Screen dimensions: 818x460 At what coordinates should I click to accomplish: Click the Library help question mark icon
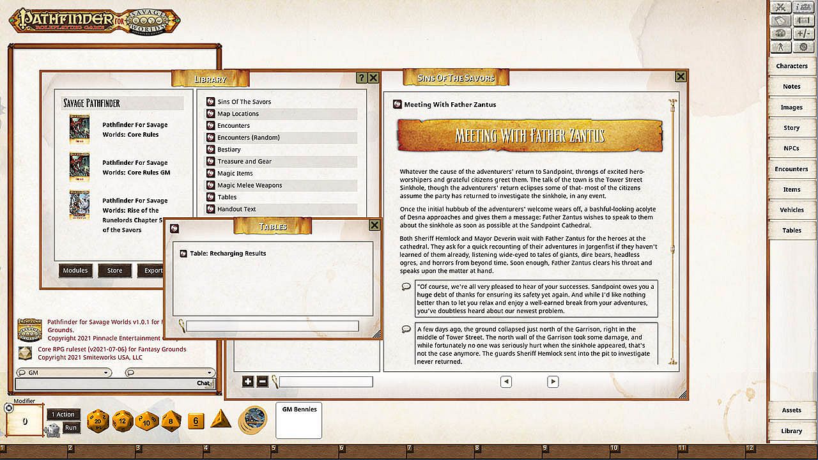[x=362, y=78]
